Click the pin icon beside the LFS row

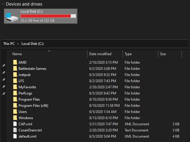coord(4,80)
